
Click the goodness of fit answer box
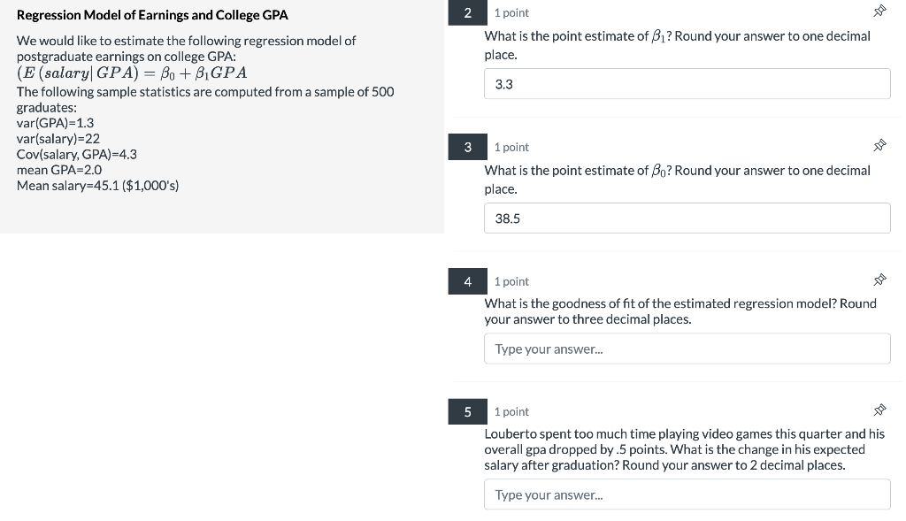pos(687,349)
